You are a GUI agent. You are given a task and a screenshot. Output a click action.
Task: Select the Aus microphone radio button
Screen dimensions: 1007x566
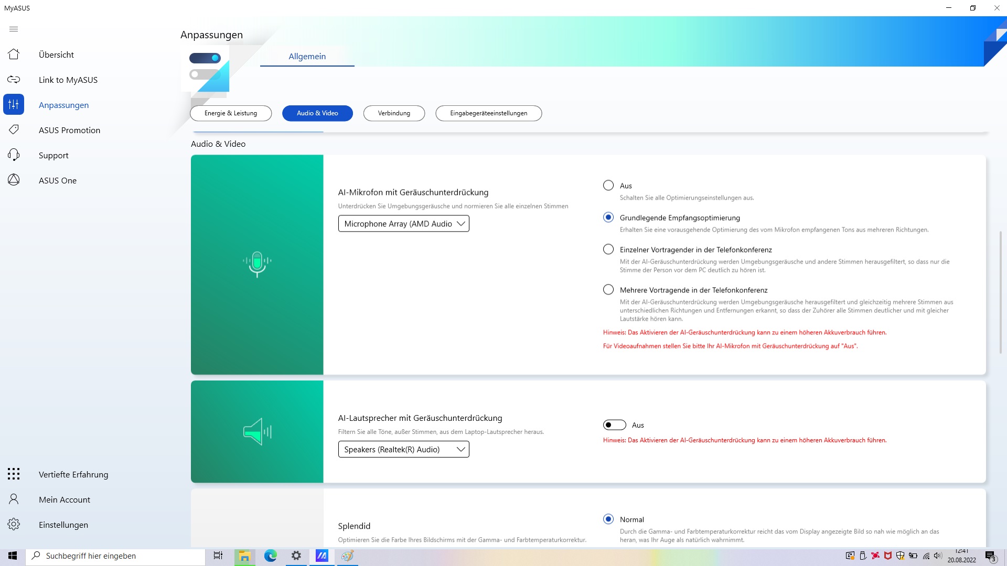point(608,186)
